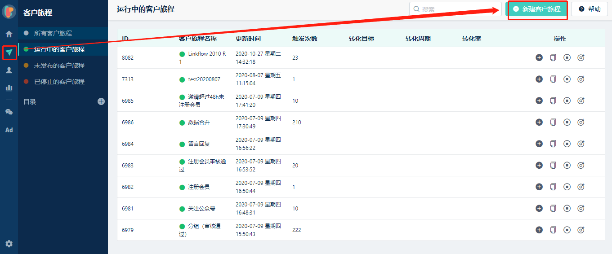The width and height of the screenshot is (612, 254).
Task: Copy the Linkflow 2010 R1 journey
Action: (553, 57)
